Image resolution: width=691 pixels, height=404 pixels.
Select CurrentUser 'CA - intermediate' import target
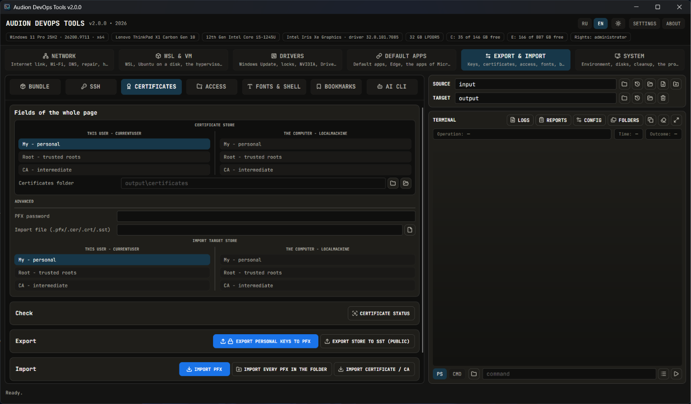click(x=112, y=286)
